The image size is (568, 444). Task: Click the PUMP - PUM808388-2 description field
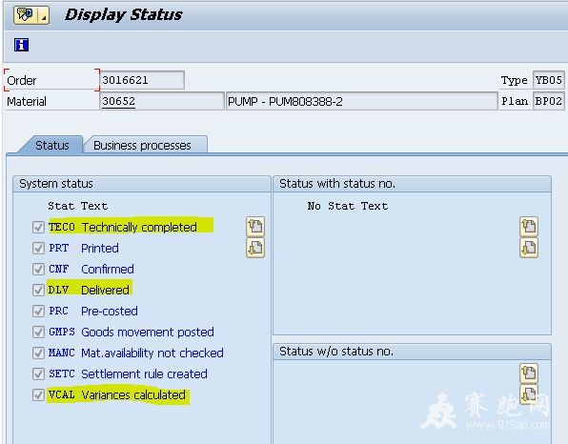tap(362, 101)
